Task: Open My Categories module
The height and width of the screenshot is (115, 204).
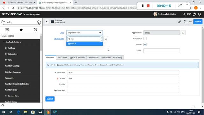Action: [11, 54]
